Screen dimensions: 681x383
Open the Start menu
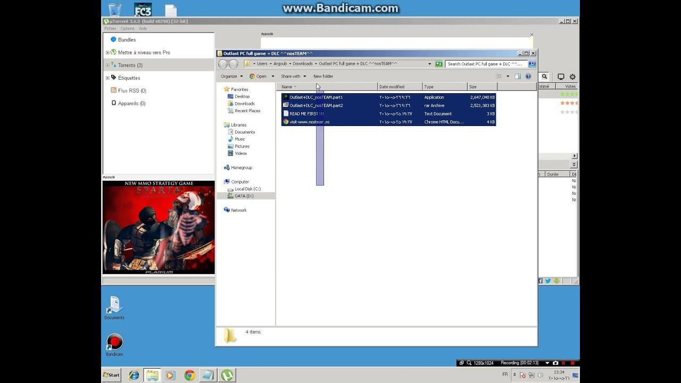(x=111, y=375)
